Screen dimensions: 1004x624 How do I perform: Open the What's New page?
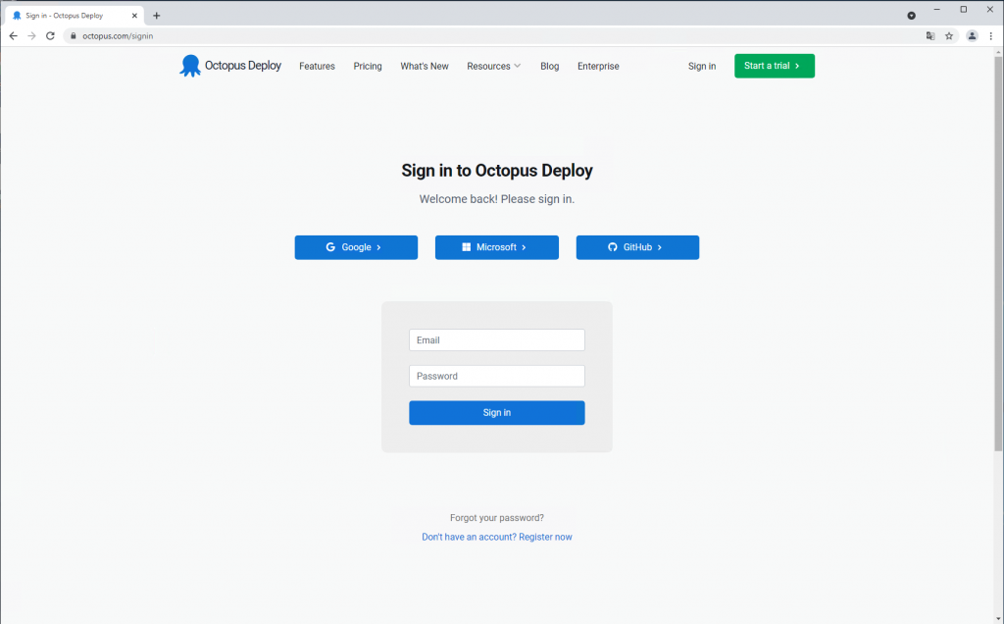[425, 66]
